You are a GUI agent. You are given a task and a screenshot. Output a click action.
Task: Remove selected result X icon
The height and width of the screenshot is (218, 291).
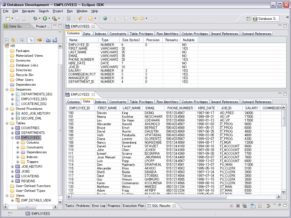[238, 206]
